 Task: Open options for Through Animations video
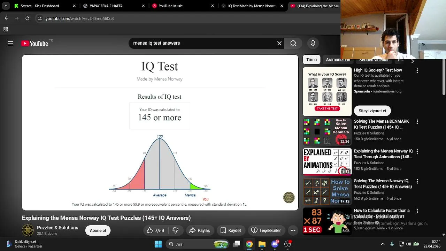417,152
